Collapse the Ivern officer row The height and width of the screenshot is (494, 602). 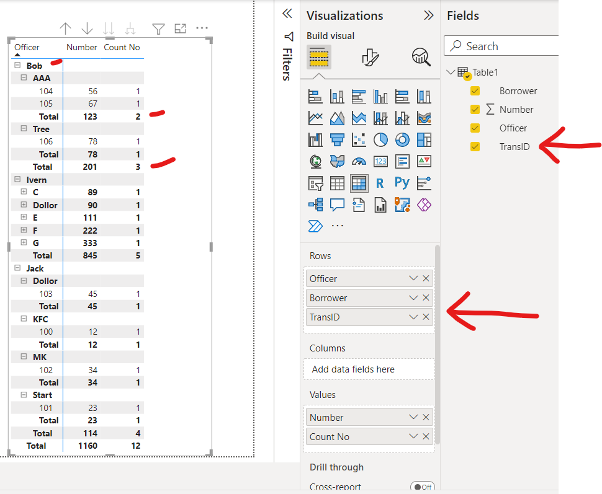click(17, 179)
